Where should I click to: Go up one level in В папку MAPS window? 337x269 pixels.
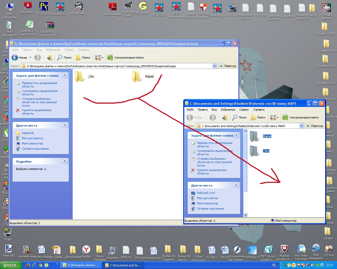(x=225, y=117)
